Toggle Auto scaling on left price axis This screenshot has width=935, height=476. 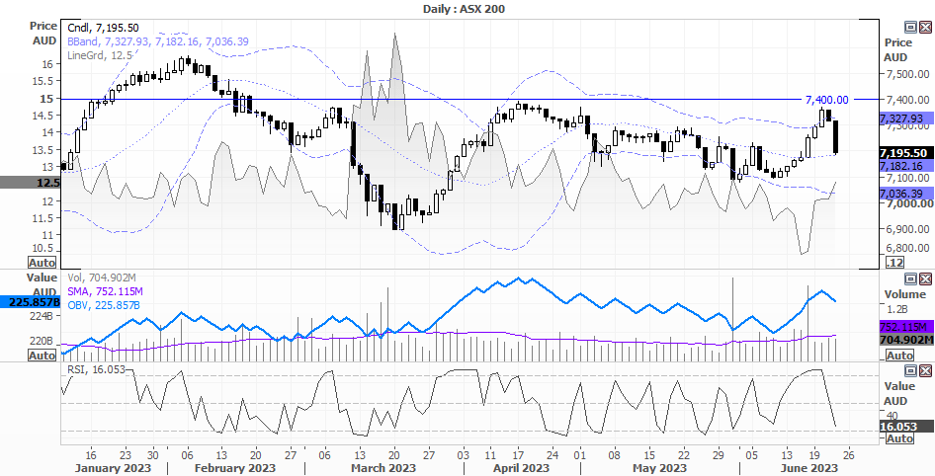point(42,263)
